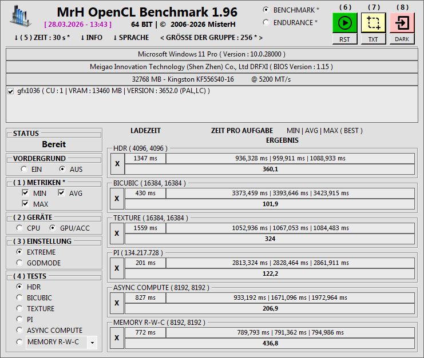424x358 pixels.
Task: Click the ASYNC COMPUTE load time 827 ms
Action: [145, 297]
